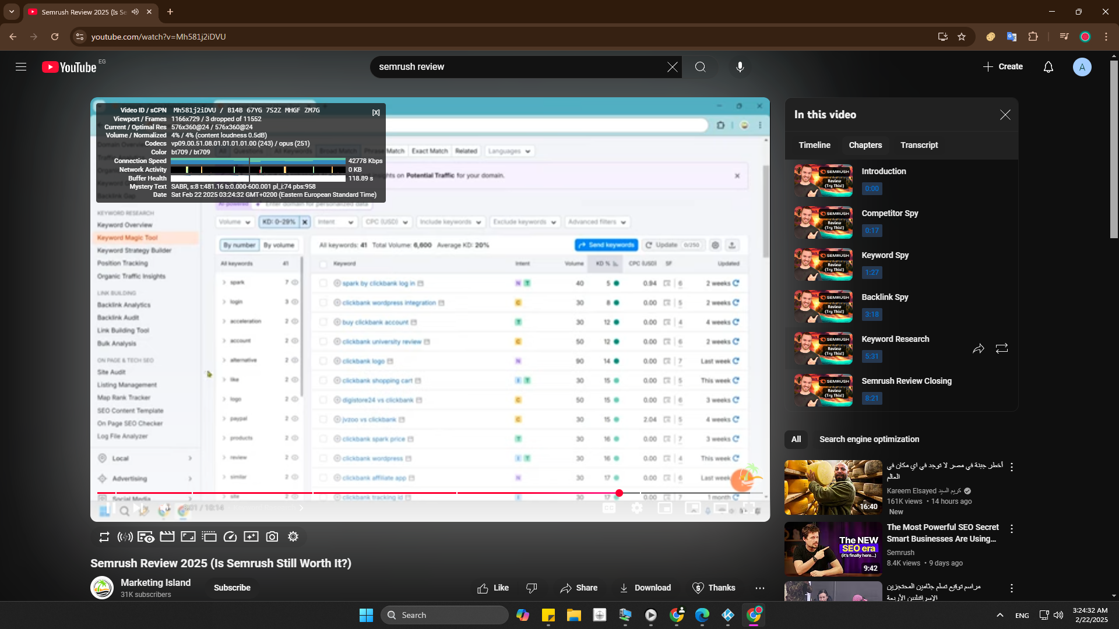This screenshot has width=1119, height=629.
Task: Click share arrow on Keyword Research chapter
Action: pyautogui.click(x=979, y=349)
